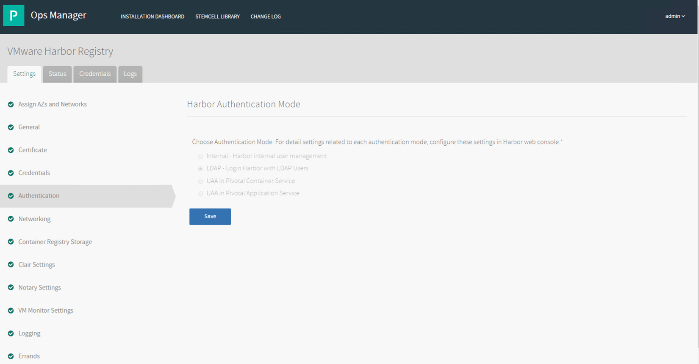Open Authentication settings section

(39, 196)
